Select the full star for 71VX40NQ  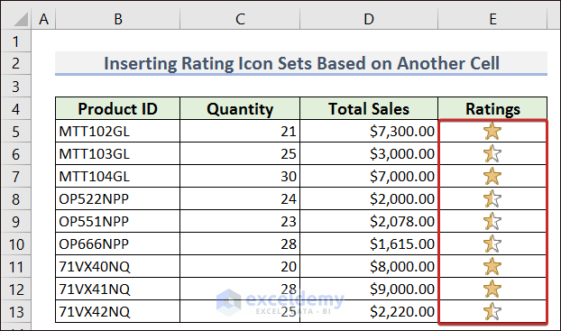(492, 266)
